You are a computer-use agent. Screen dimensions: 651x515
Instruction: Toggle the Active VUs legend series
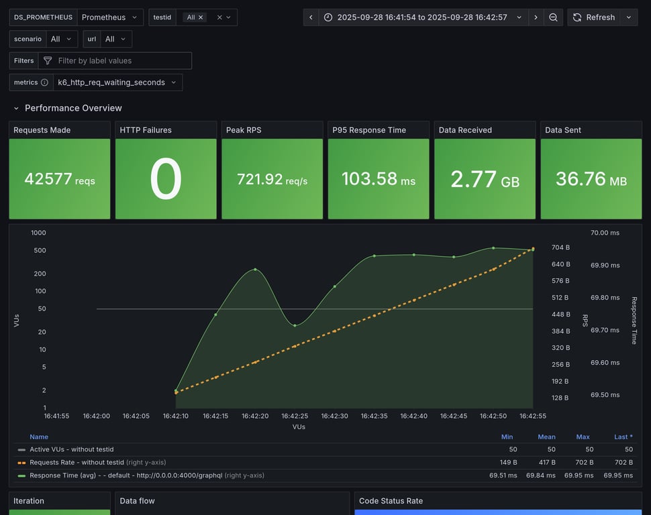(71, 449)
